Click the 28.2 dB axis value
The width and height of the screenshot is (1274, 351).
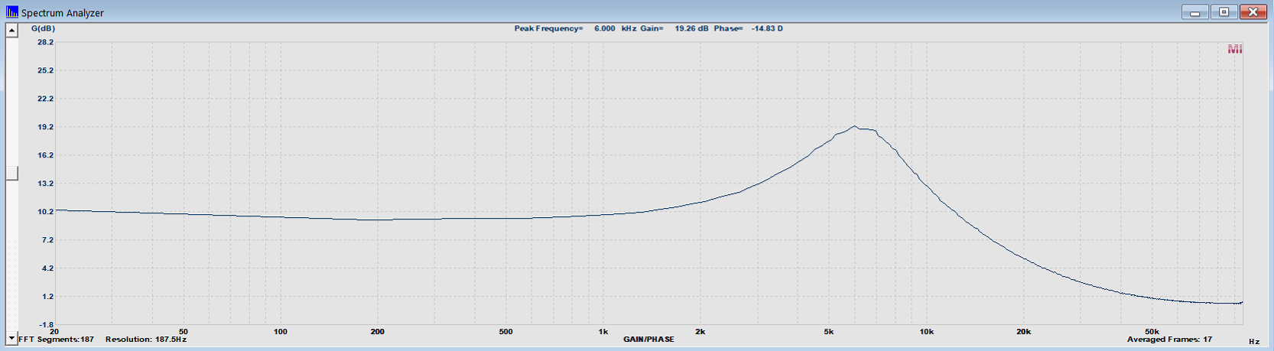coord(46,42)
